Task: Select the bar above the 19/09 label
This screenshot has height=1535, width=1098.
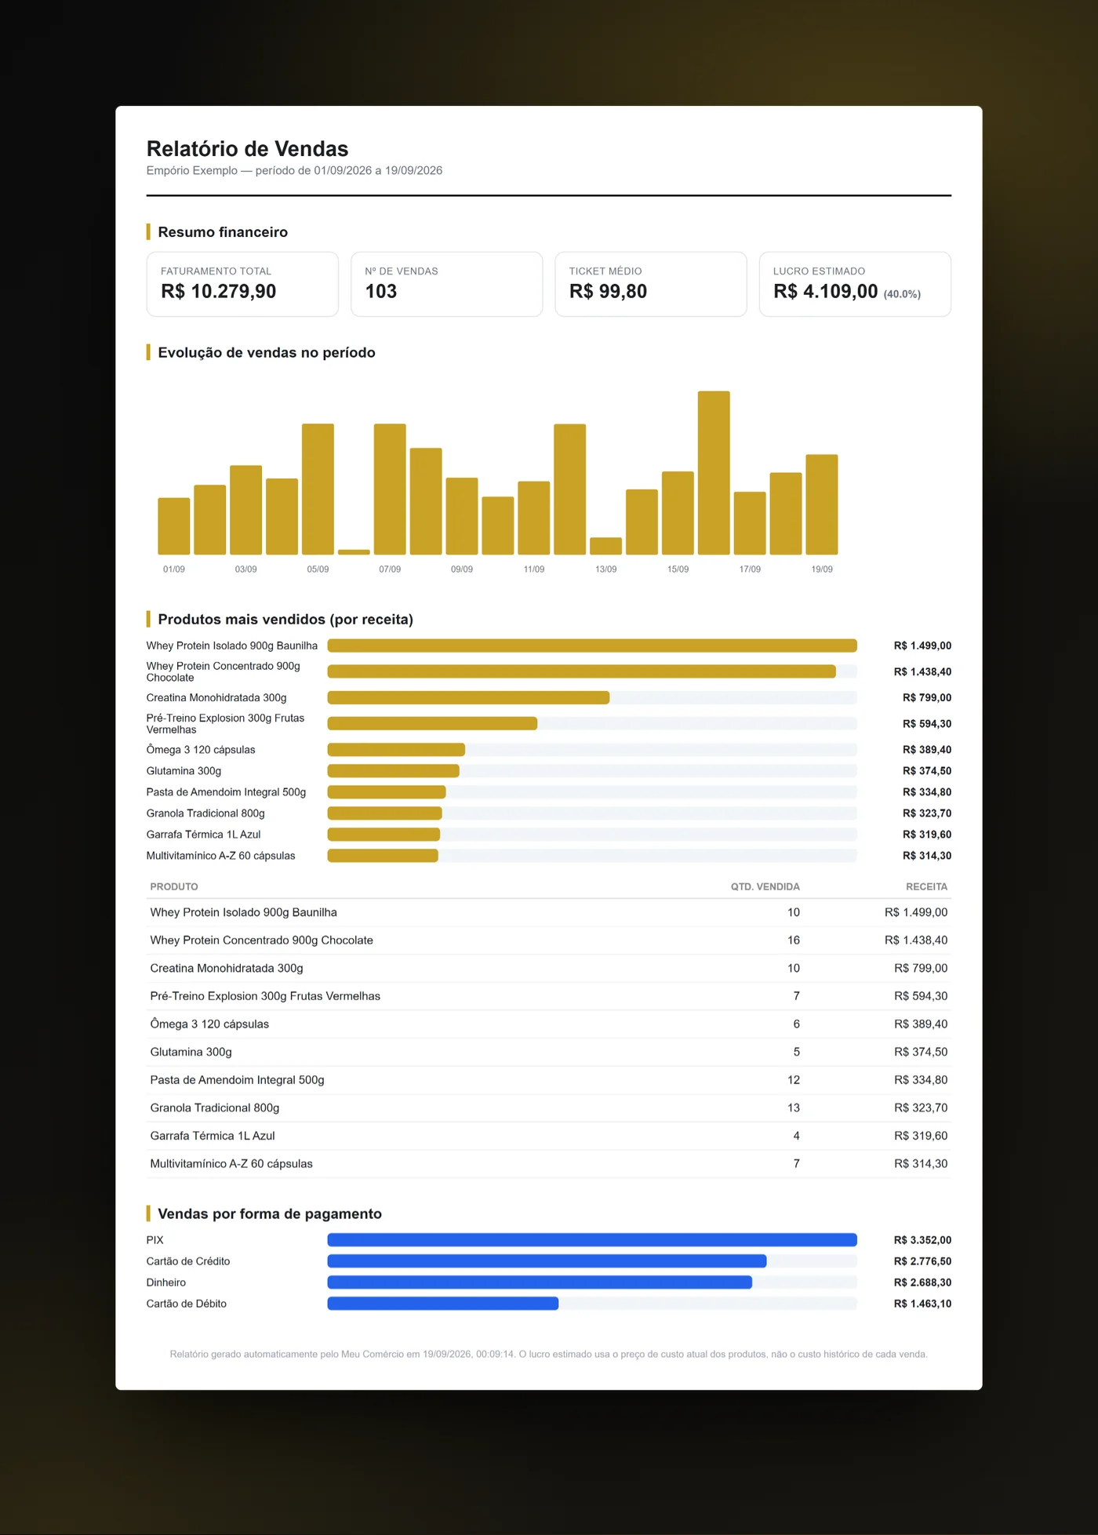Action: click(x=822, y=504)
